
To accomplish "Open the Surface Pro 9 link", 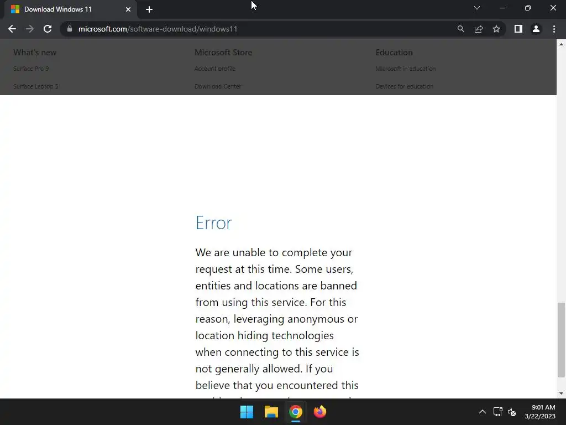I will pos(31,69).
